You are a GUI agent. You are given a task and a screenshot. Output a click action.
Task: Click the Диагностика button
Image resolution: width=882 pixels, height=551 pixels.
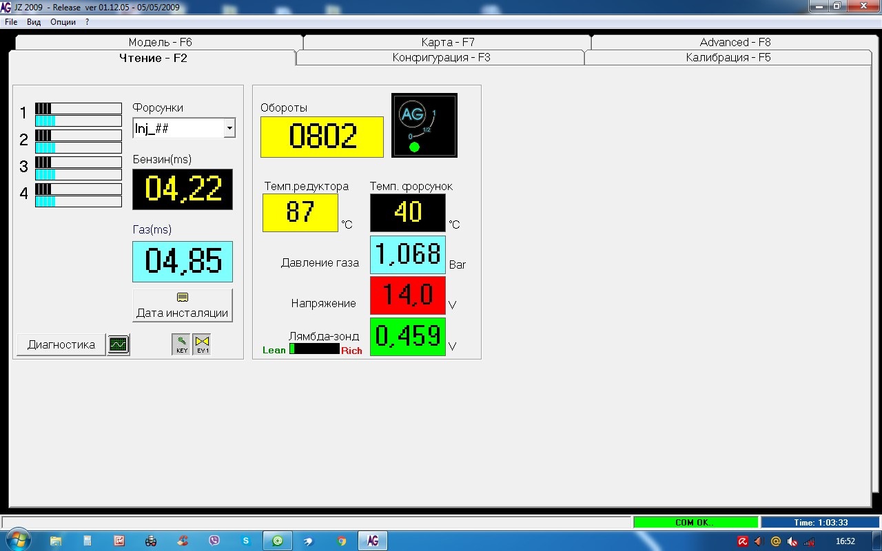coord(61,344)
